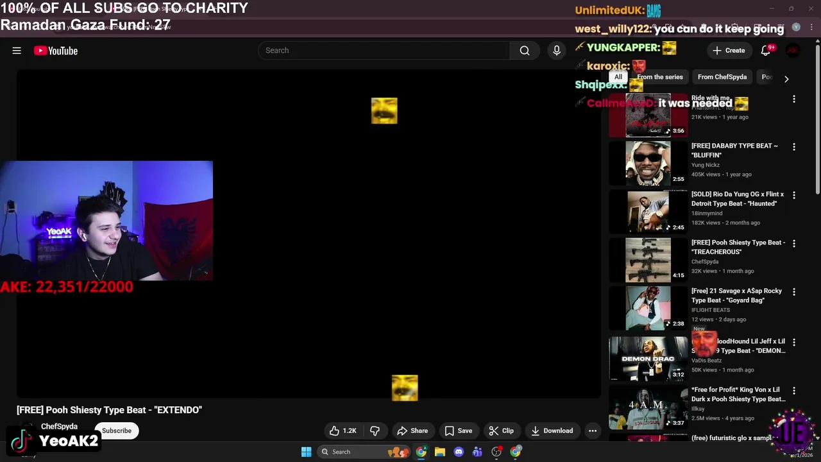Open the 4 A.M. King Von thumbnail
This screenshot has height=462, width=821.
click(x=648, y=407)
